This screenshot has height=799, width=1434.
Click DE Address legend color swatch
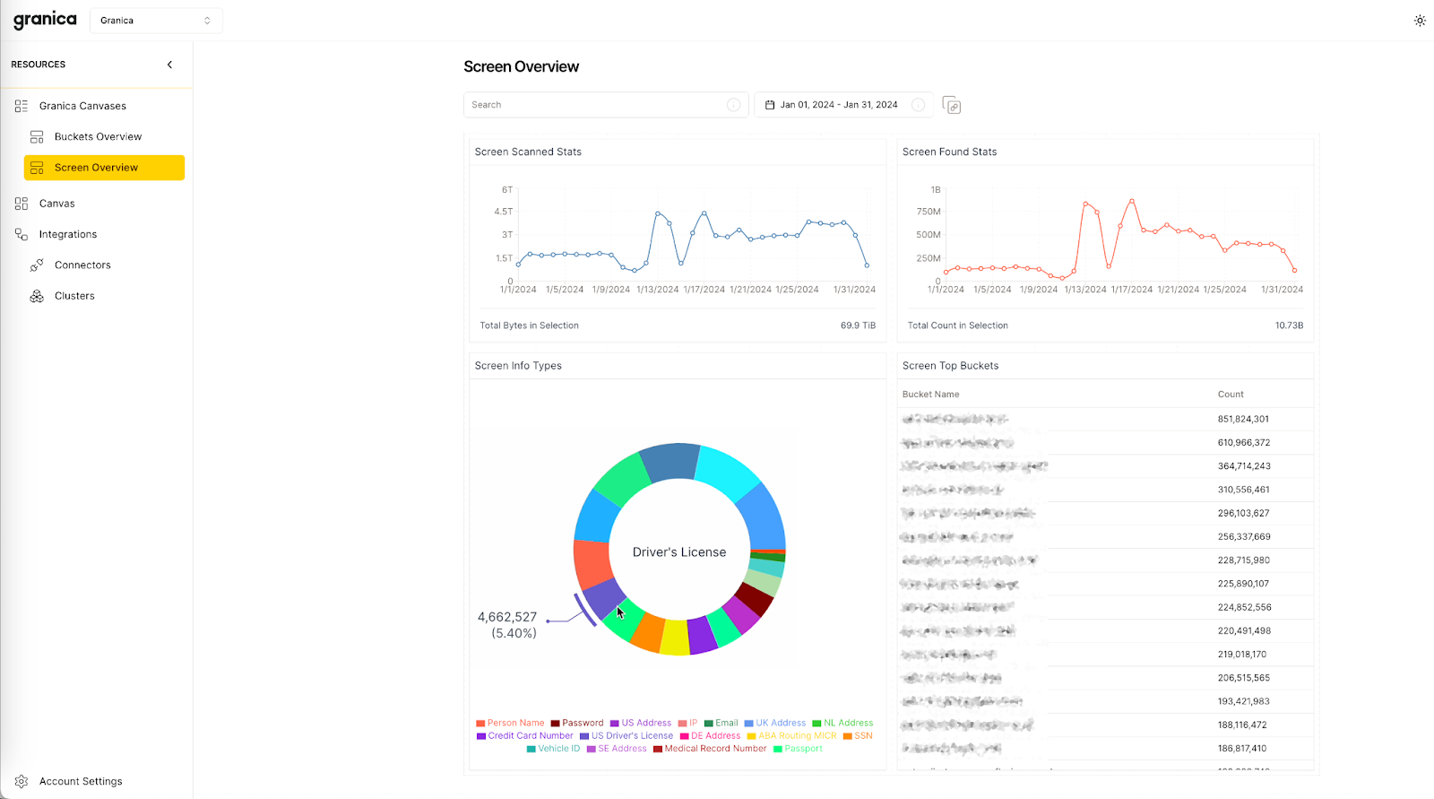click(685, 736)
